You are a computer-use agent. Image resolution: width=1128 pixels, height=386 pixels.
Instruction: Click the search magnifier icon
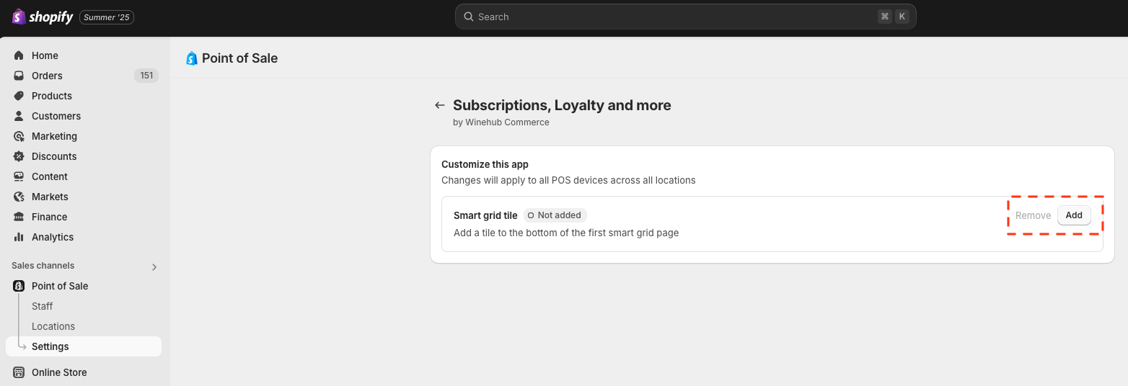coord(469,17)
